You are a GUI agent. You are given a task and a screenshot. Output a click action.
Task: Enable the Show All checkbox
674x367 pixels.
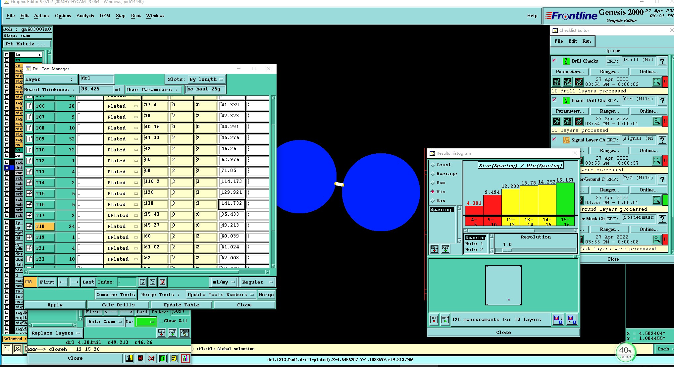161,321
